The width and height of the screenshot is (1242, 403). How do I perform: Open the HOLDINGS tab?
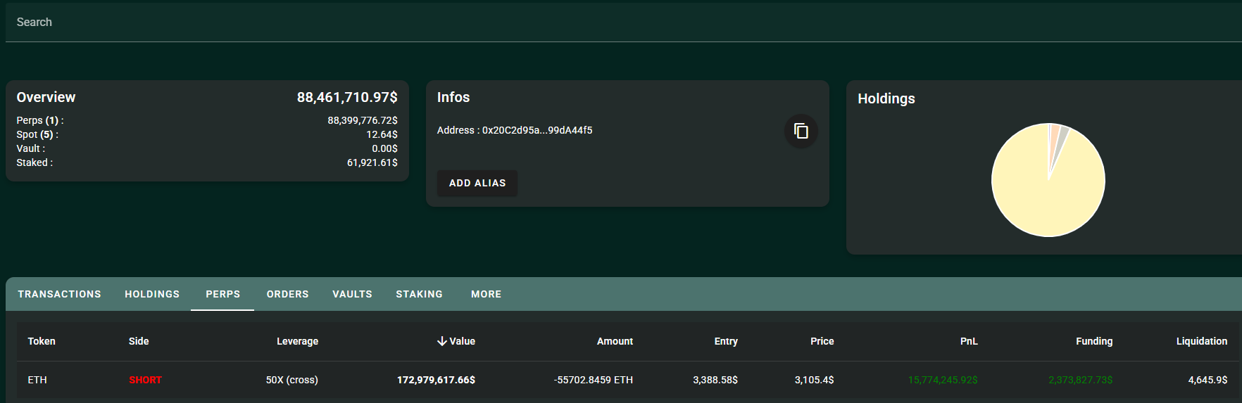coord(152,294)
